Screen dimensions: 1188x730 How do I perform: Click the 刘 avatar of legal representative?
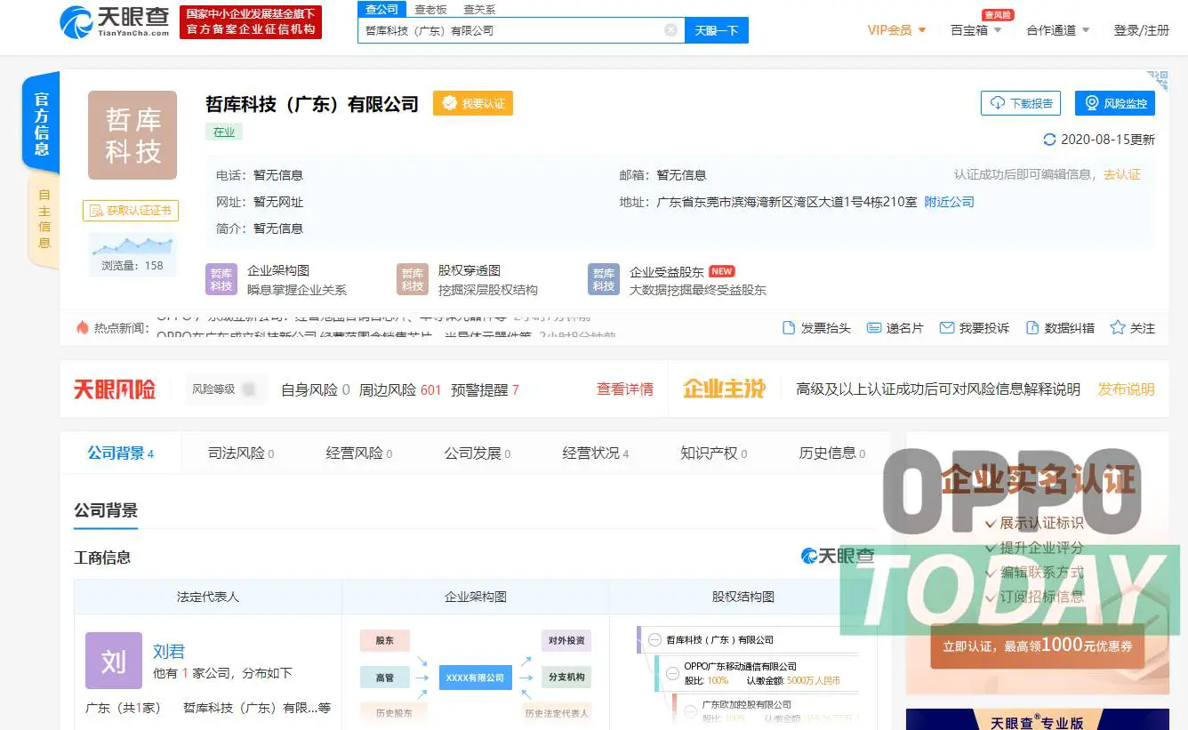click(114, 661)
